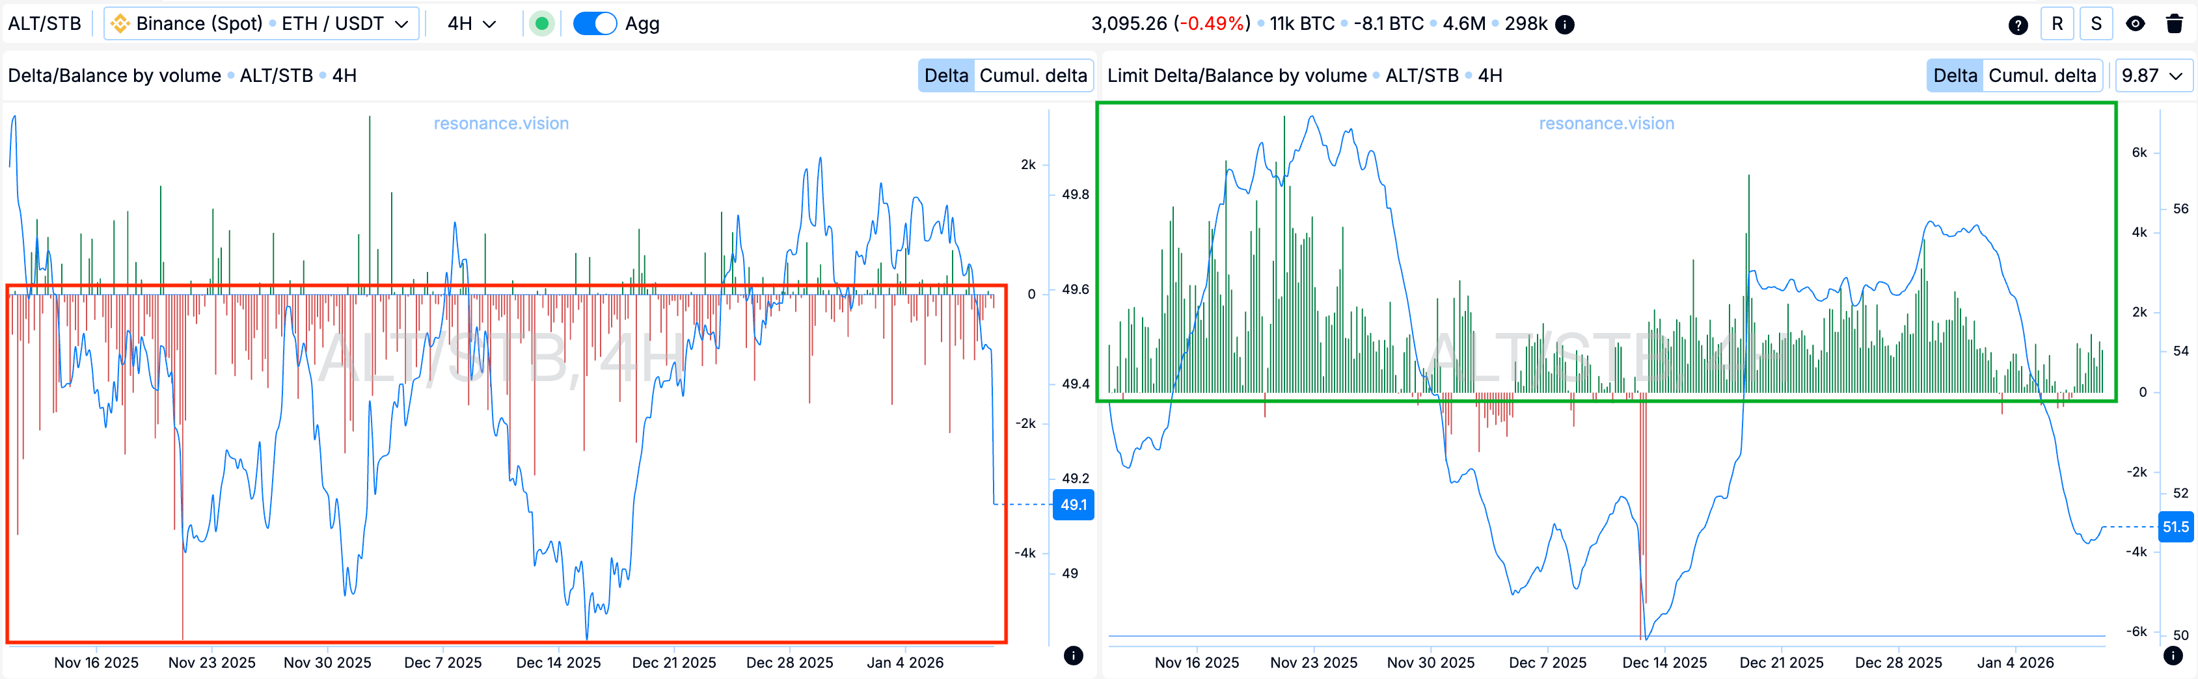Switch right chart to Cumul. delta mode
Viewport: 2198px width, 679px height.
click(2042, 75)
